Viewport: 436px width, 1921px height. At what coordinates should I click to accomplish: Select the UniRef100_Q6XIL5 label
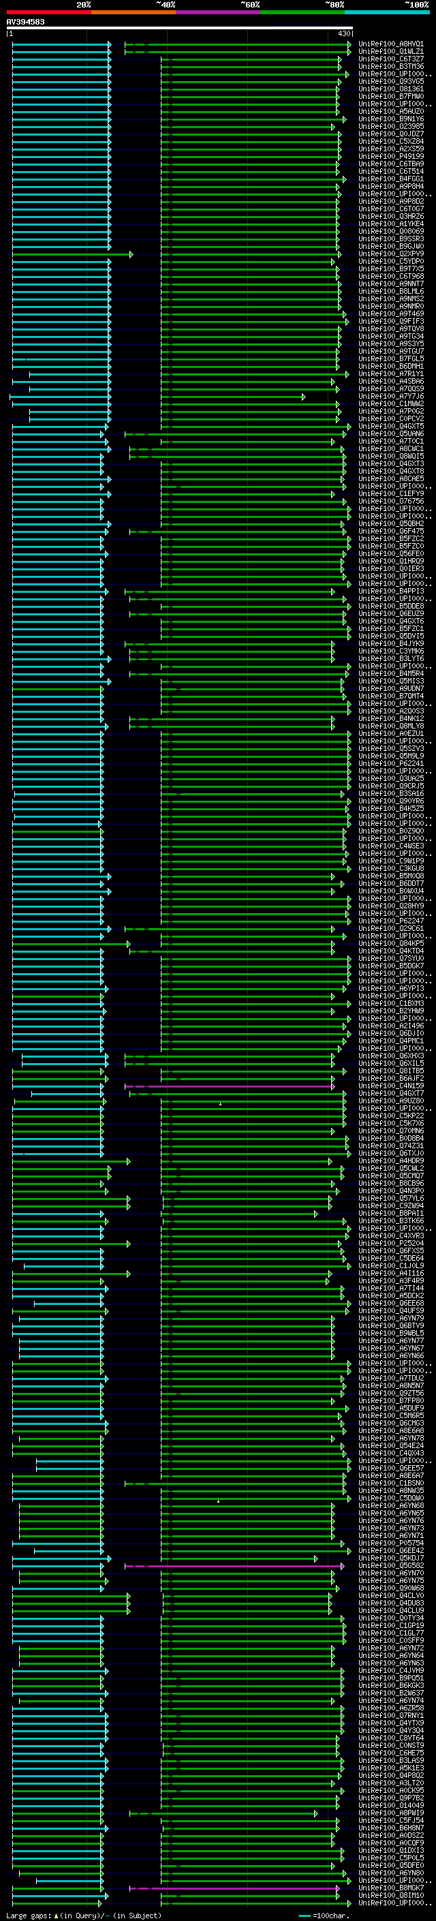pyautogui.click(x=391, y=1064)
